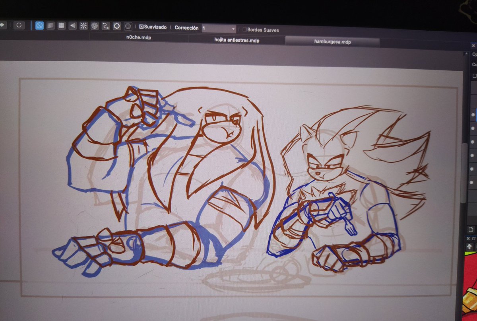Switch to the n0che.mdp tab
This screenshot has height=321, width=477.
click(x=139, y=38)
